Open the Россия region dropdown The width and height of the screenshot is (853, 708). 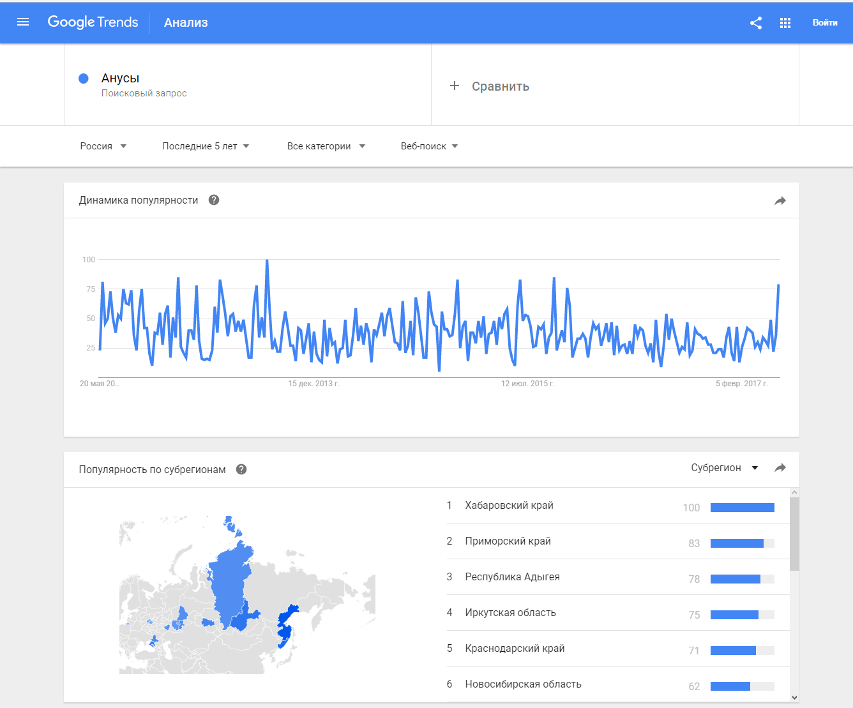coord(103,146)
